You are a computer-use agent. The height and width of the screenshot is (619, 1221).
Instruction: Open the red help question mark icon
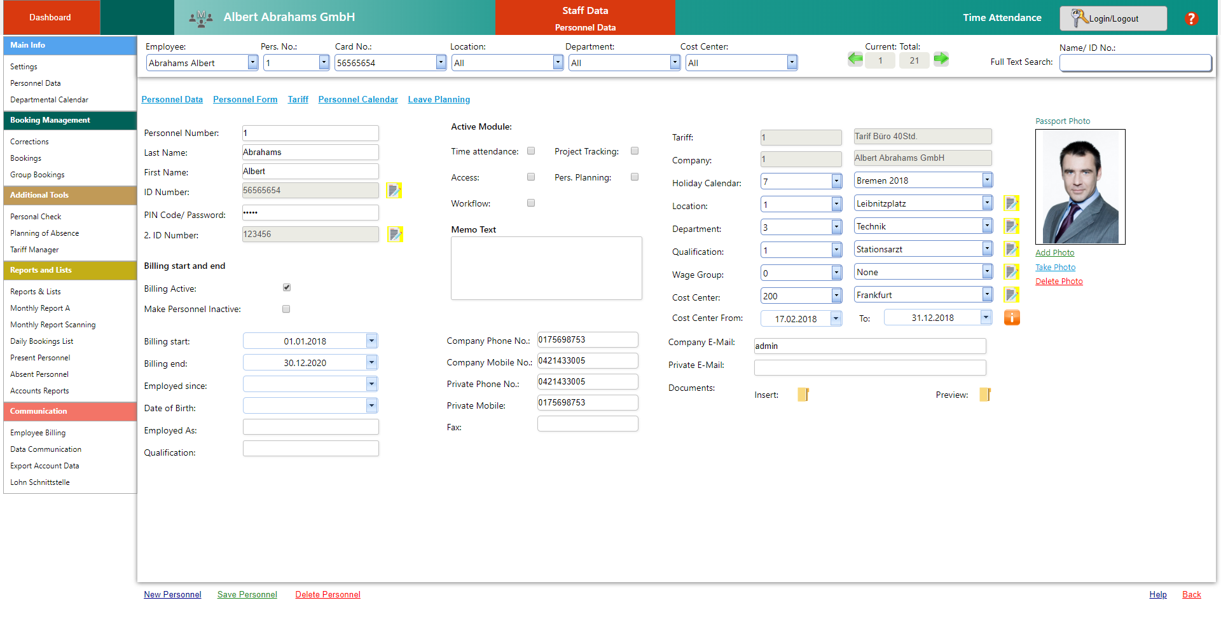(x=1191, y=18)
